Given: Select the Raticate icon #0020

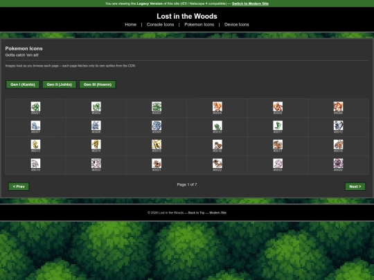Looking at the screenshot, I should pyautogui.click(x=96, y=164).
